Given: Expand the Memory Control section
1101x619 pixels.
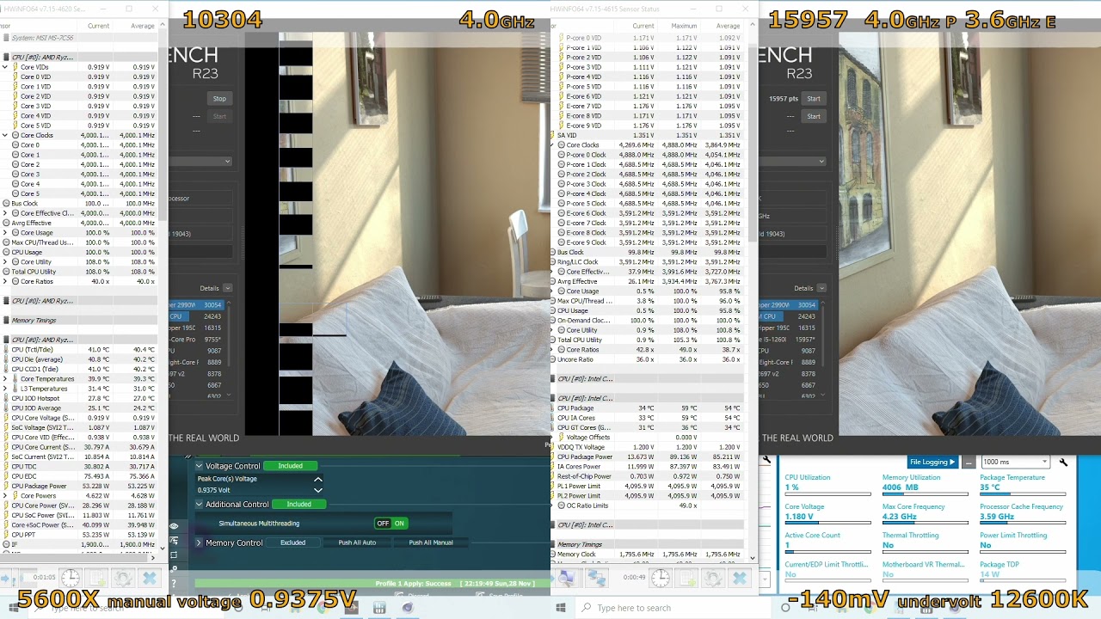Looking at the screenshot, I should (199, 542).
